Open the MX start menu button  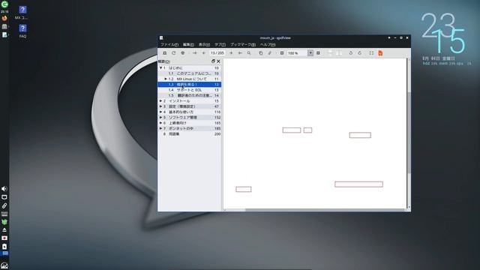[4, 265]
